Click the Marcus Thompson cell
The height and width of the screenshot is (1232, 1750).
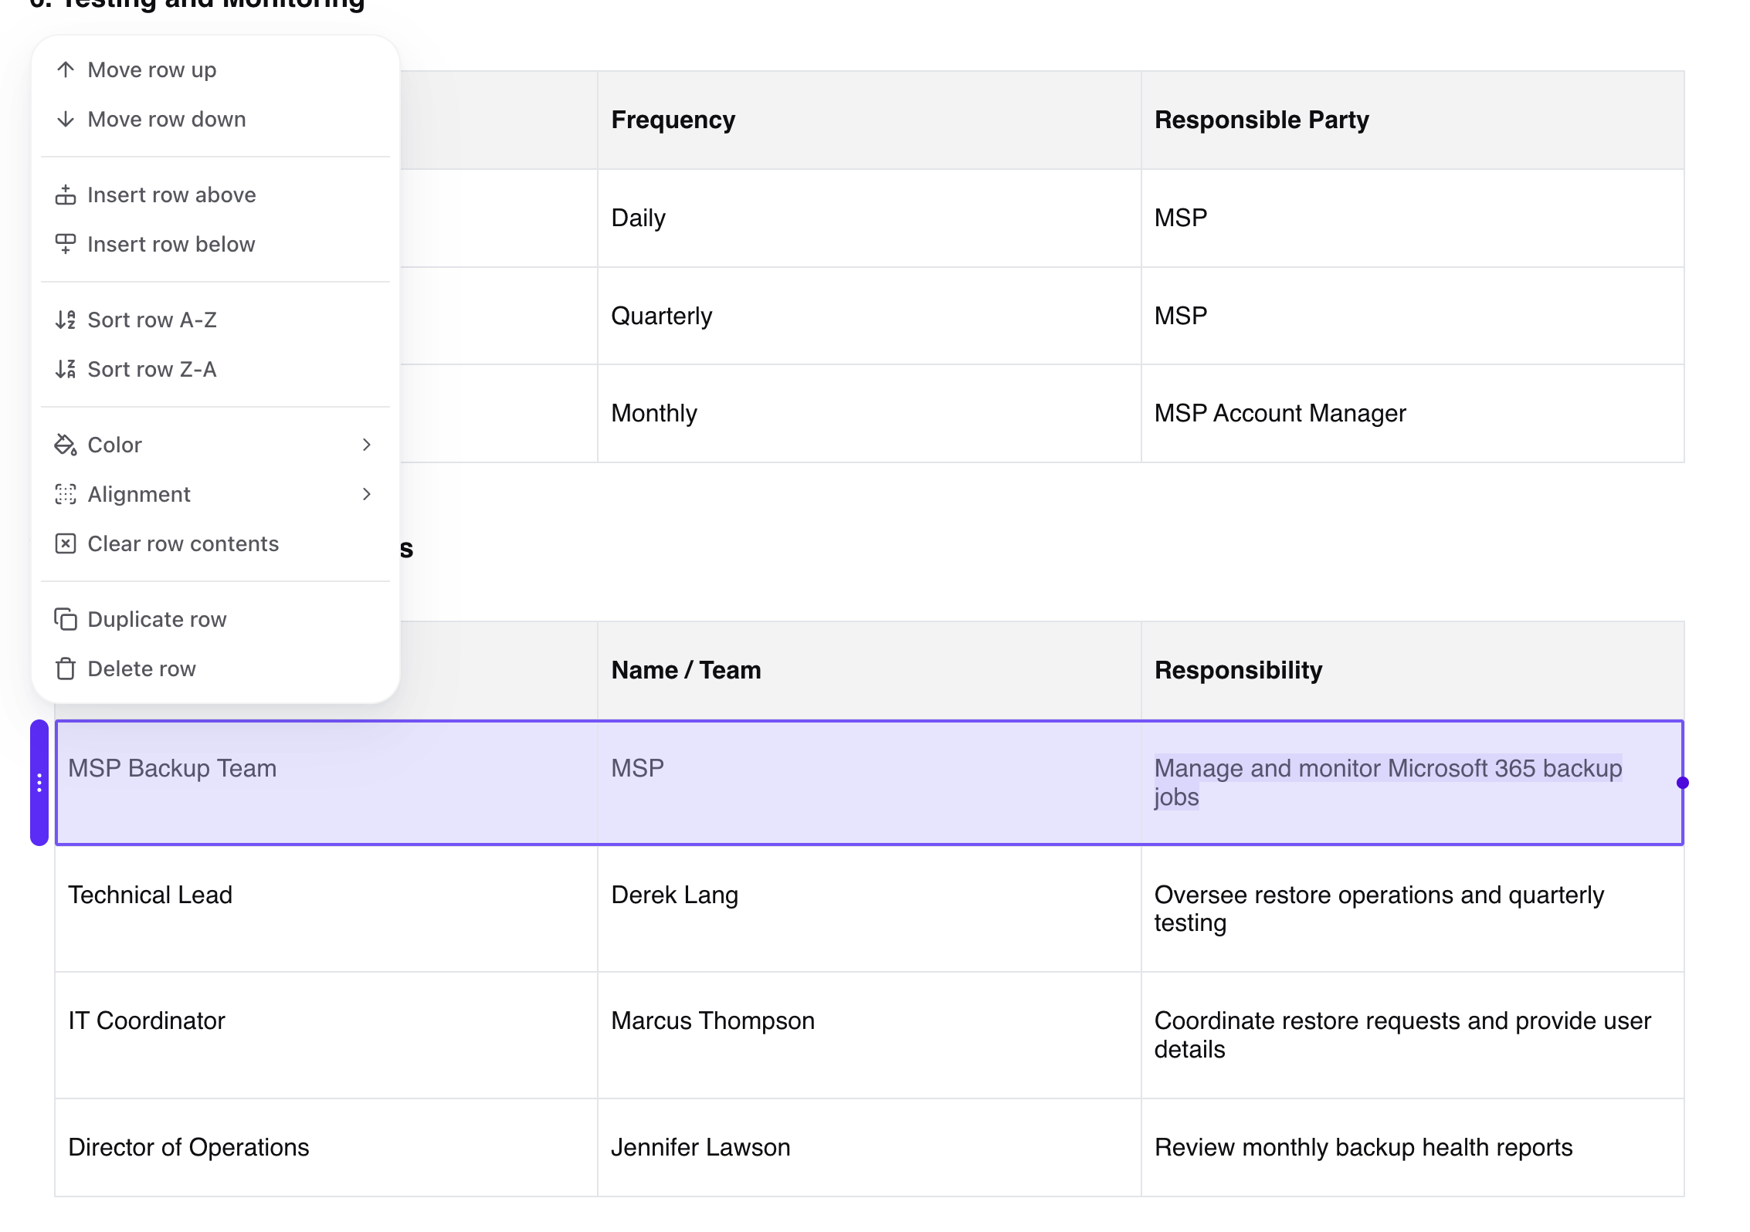pyautogui.click(x=870, y=1035)
